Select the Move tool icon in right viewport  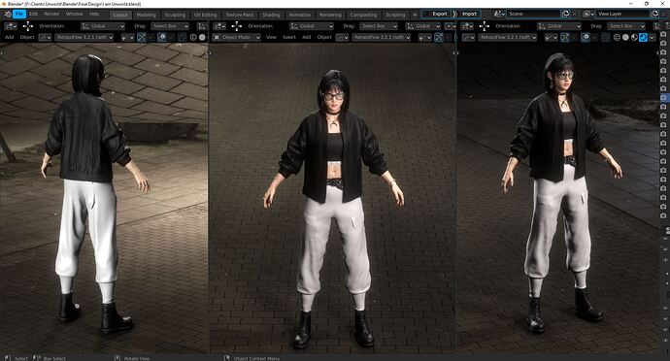tap(485, 26)
